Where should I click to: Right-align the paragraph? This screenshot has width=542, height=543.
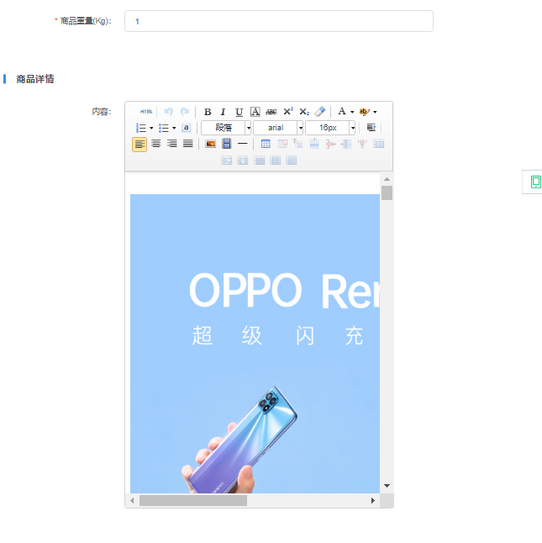point(172,144)
